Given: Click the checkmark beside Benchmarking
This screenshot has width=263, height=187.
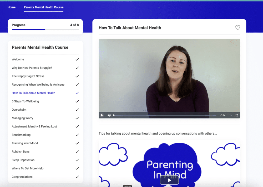Looking at the screenshot, I should tap(77, 135).
